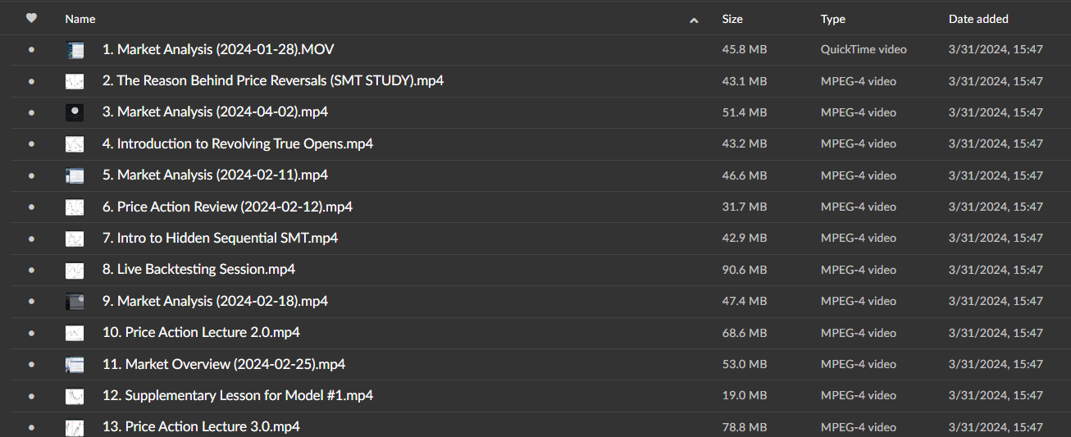Toggle favorite dot for The Reason Behind Price Reversals
The width and height of the screenshot is (1071, 437).
[x=31, y=81]
